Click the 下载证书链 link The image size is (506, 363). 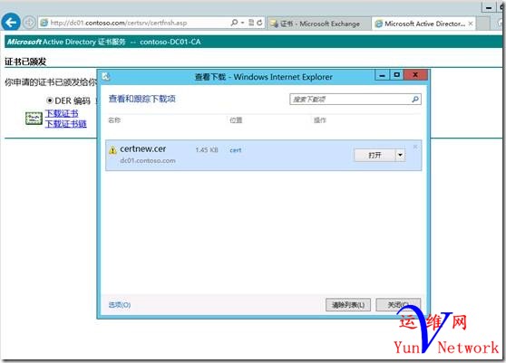66,123
